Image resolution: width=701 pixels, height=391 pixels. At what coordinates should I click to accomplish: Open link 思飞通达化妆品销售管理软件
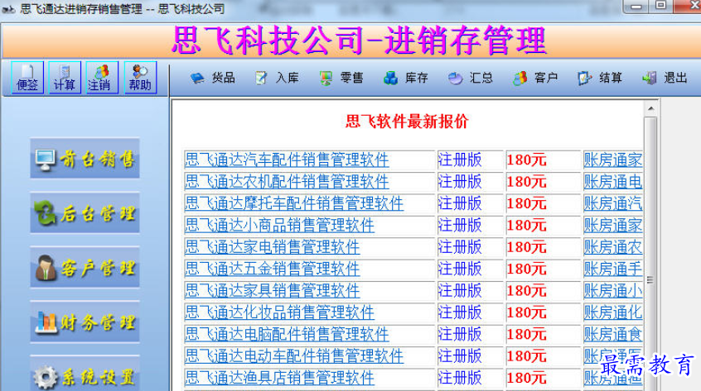coord(280,313)
